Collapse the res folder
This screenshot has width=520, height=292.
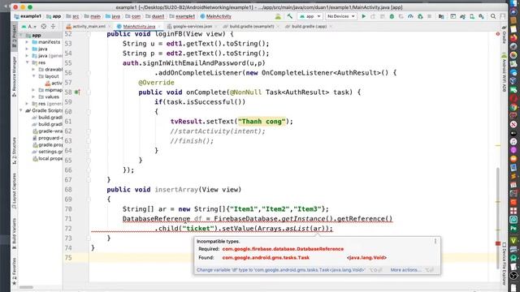coord(27,62)
